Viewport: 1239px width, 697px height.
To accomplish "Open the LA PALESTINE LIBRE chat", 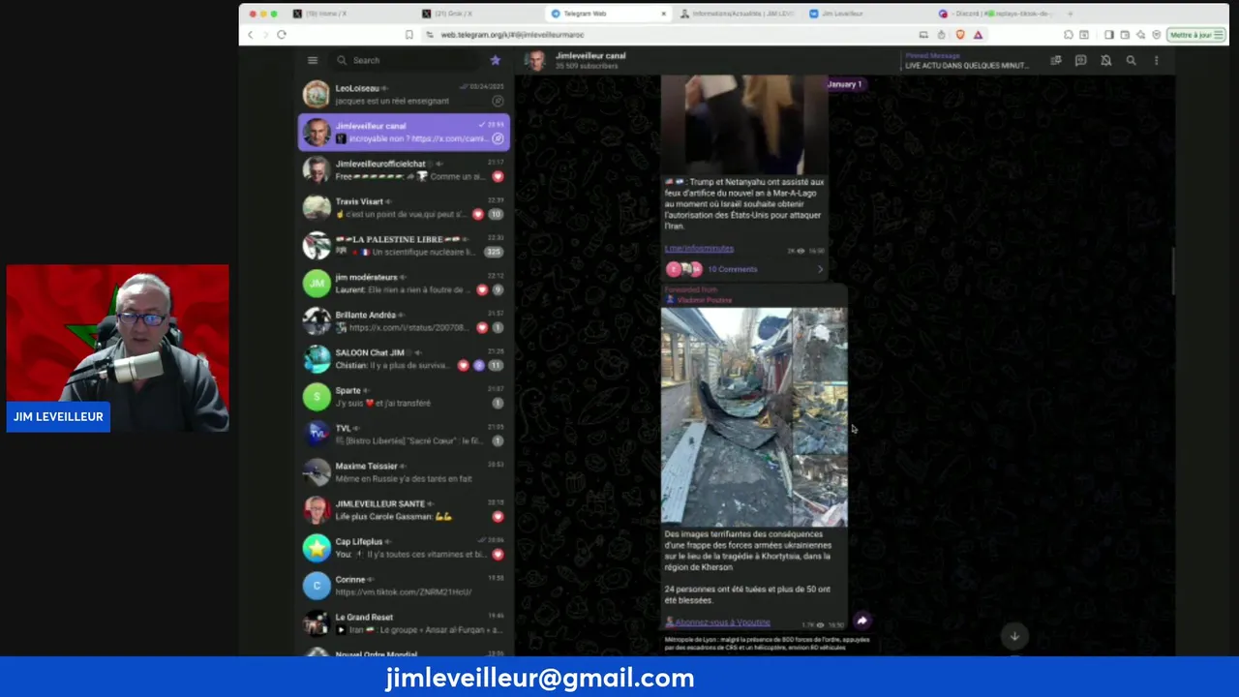I will tap(404, 245).
